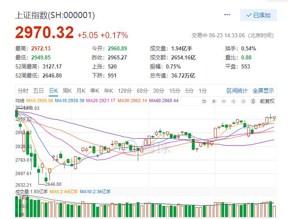The width and height of the screenshot is (288, 219).
Task: Switch to the 60分 interval tab
Action: tap(142, 91)
